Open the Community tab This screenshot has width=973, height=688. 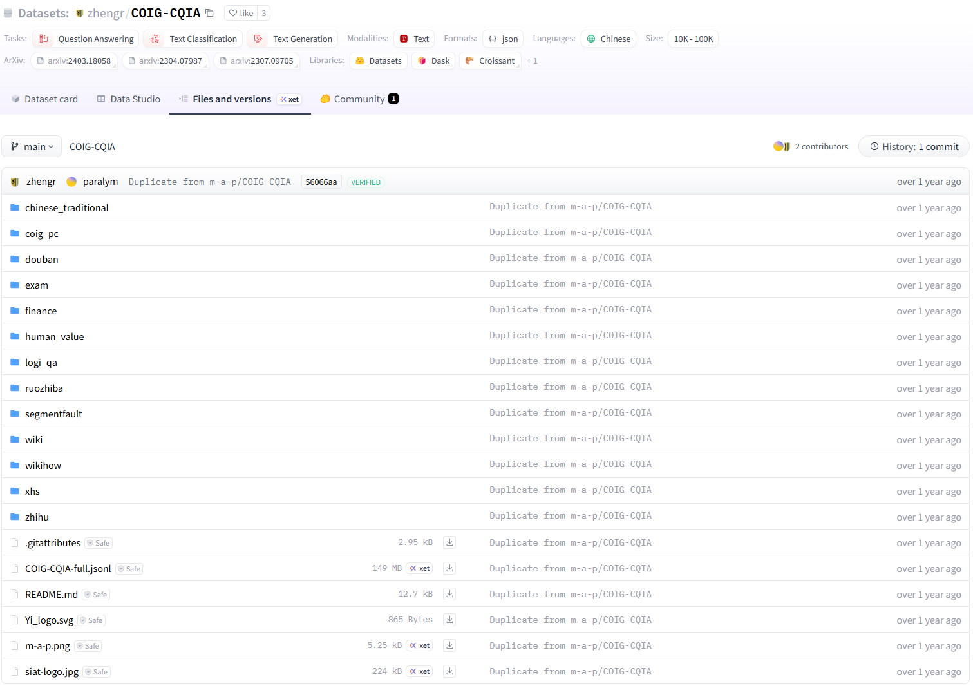coord(359,99)
